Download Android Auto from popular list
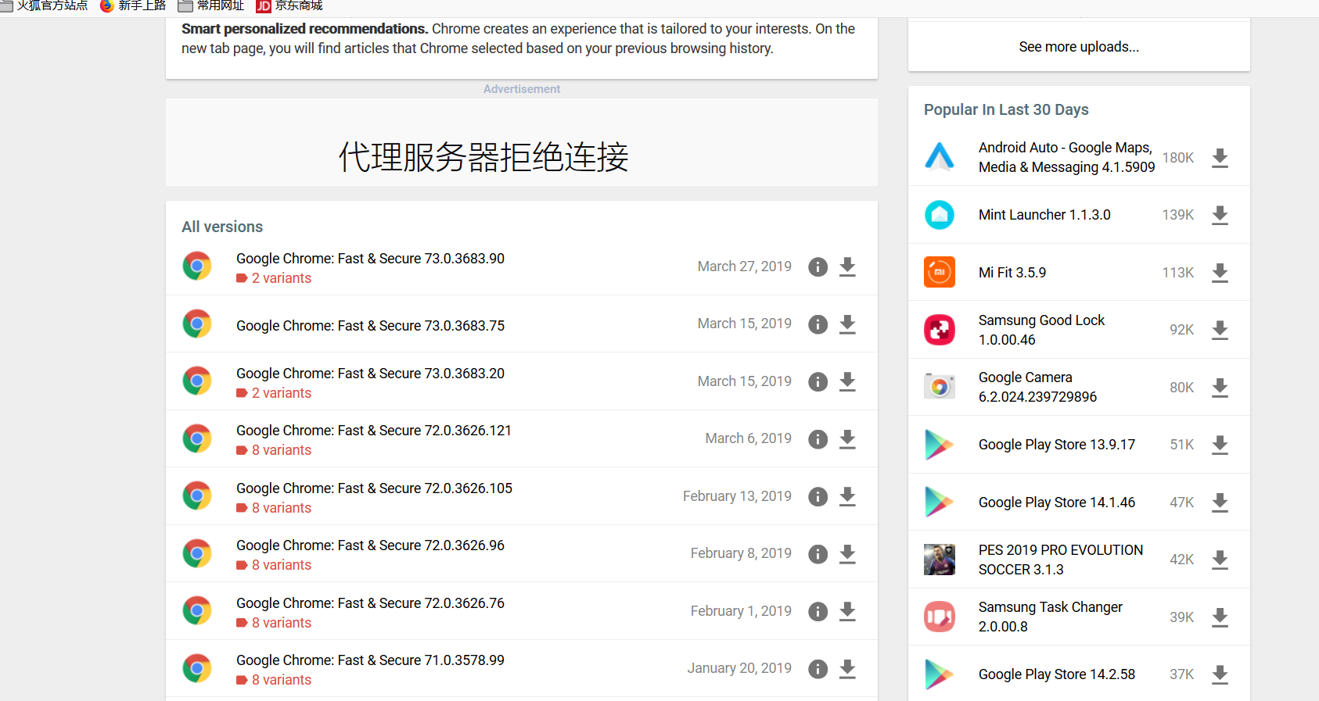The image size is (1319, 701). [1220, 159]
